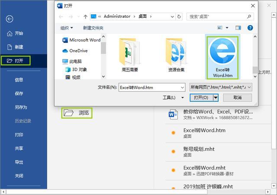This screenshot has height=195, width=277.
Task: Click the change view icon in the dialog toolbar
Action: pyautogui.click(x=219, y=28)
